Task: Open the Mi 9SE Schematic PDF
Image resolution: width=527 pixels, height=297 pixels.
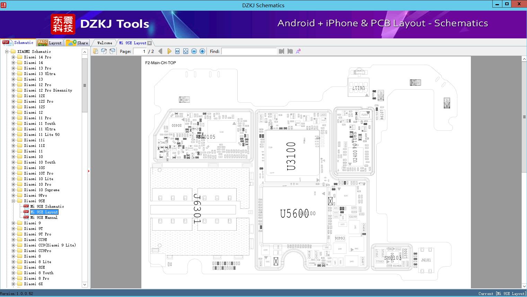Action: click(47, 206)
